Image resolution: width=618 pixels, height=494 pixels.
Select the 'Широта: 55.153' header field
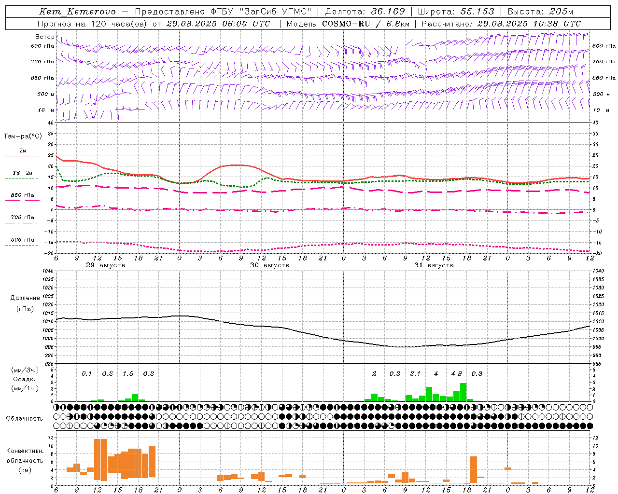point(456,12)
